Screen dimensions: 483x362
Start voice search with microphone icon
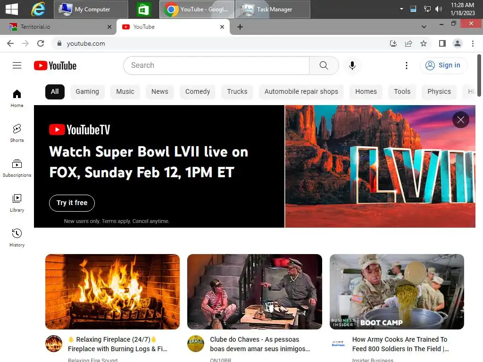(x=352, y=65)
